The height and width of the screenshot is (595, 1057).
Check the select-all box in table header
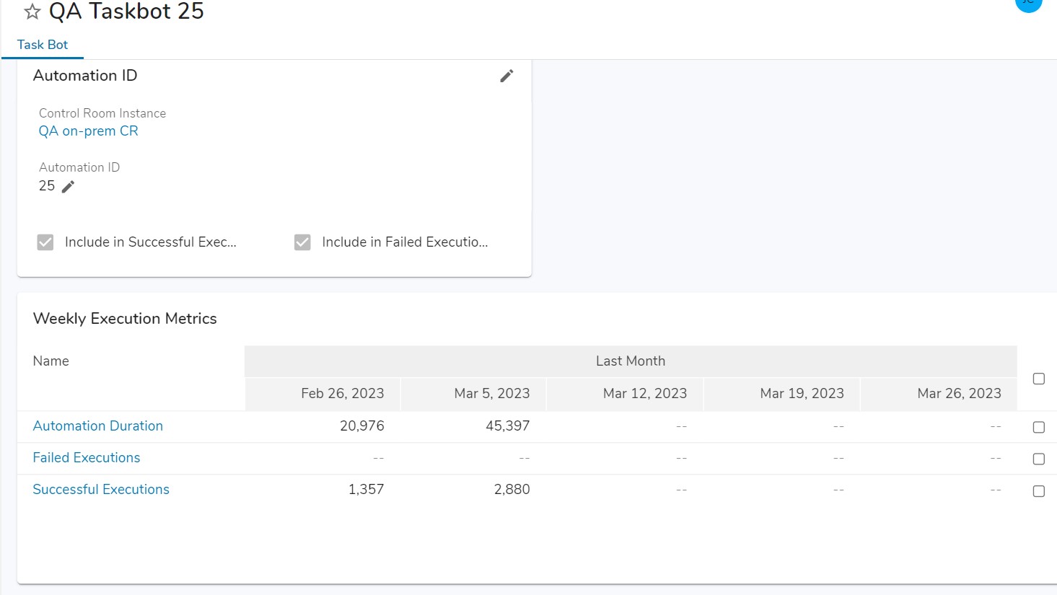[x=1039, y=379]
